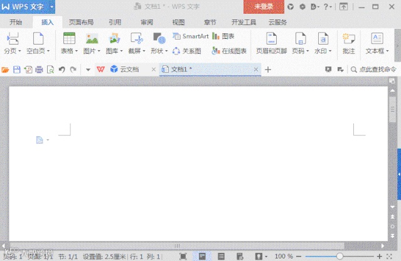The height and width of the screenshot is (261, 401).
Task: Toggle full screen view in status bar
Action: click(x=183, y=256)
